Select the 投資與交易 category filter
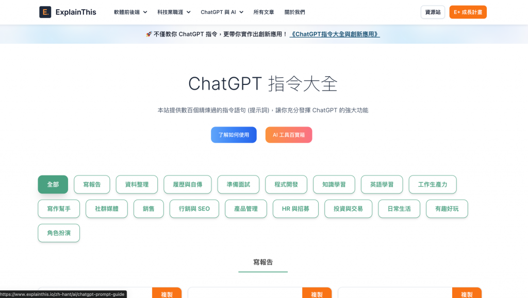The image size is (528, 298). [348, 208]
